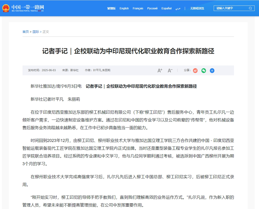
Task: Click the 分享 share label
Action: pos(187,70)
